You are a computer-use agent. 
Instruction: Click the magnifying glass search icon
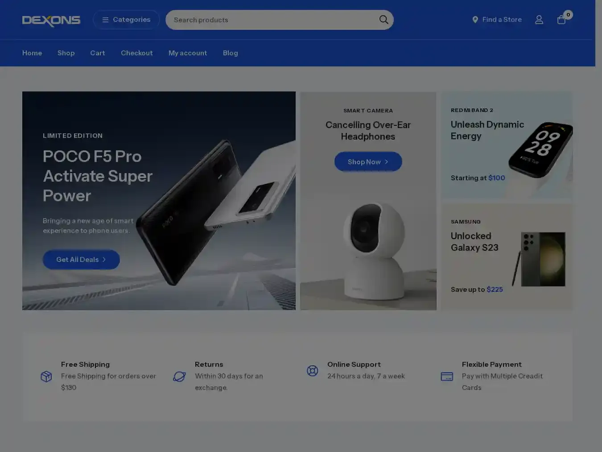tap(384, 20)
